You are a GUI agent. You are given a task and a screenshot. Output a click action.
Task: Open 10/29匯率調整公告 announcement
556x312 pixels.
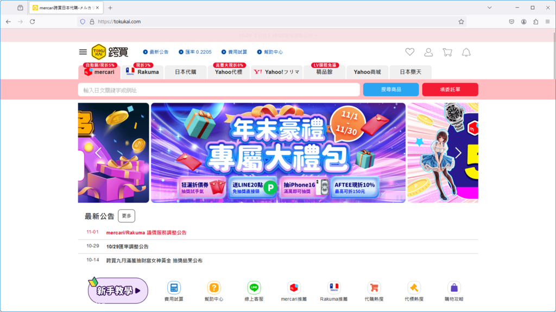click(x=127, y=246)
